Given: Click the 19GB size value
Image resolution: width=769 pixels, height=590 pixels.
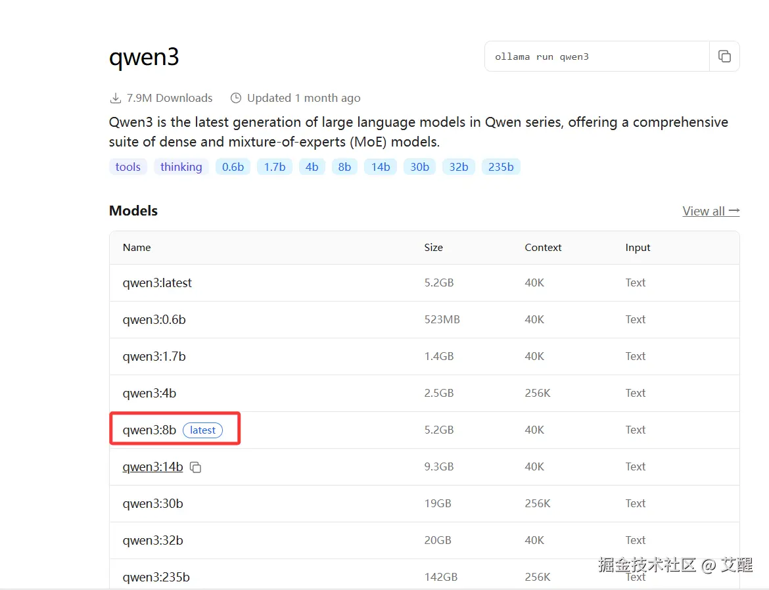Looking at the screenshot, I should (438, 504).
